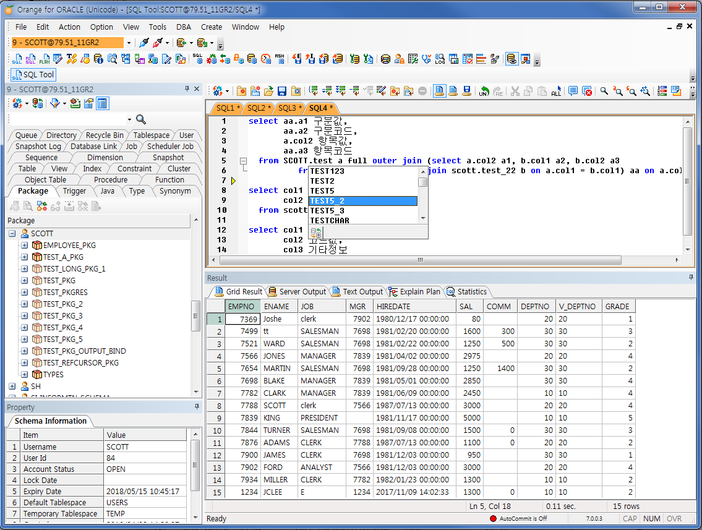The image size is (702, 530).
Task: Click the execute current SQL icon with brace
Action: point(314,92)
